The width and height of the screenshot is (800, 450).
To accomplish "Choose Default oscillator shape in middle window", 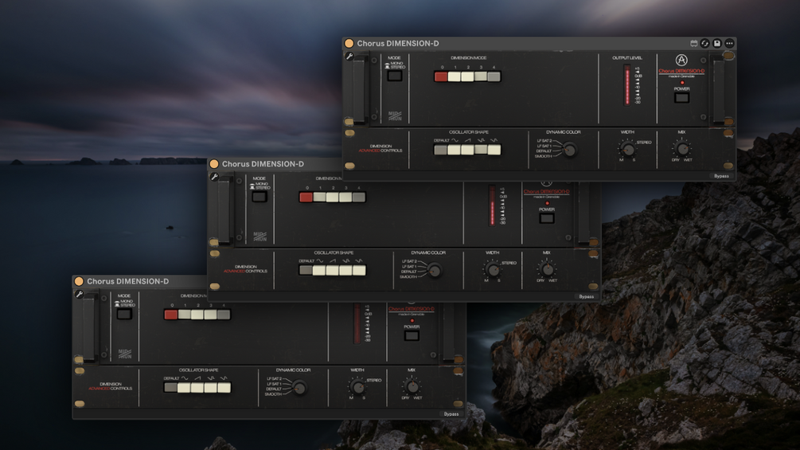I will click(305, 270).
